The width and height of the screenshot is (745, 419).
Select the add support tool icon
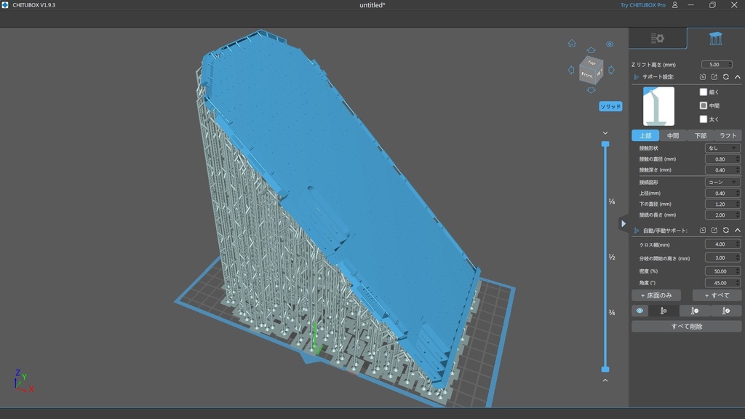point(664,311)
